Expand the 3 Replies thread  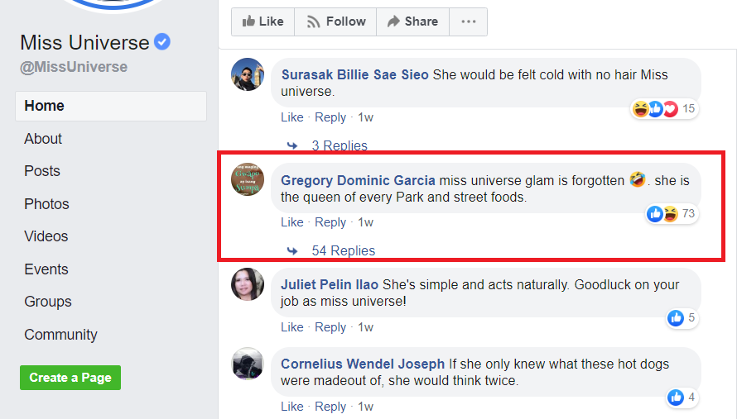point(339,145)
